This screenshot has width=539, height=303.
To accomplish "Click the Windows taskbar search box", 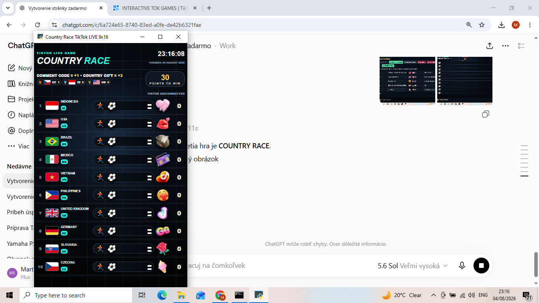I will click(x=76, y=295).
